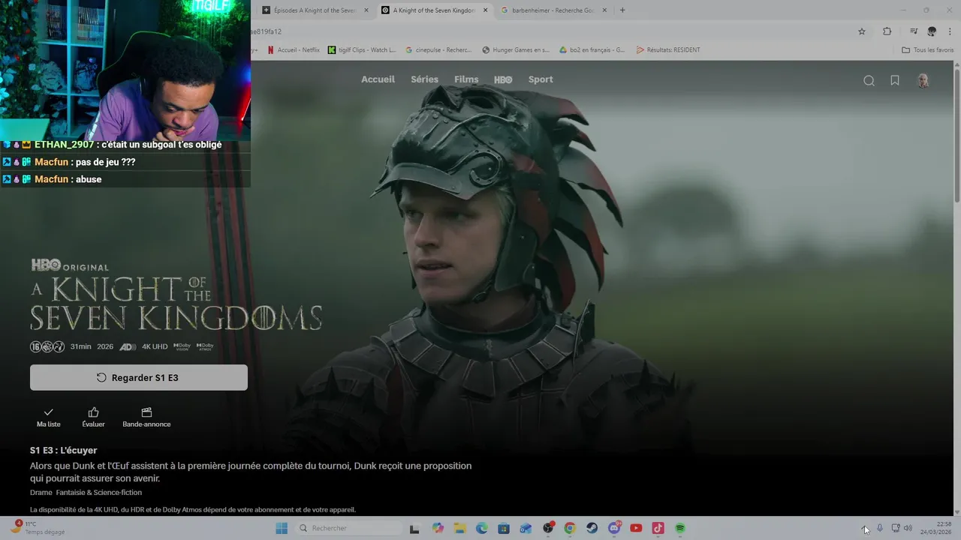The image size is (961, 540).
Task: Open the volume tray icon
Action: [908, 528]
